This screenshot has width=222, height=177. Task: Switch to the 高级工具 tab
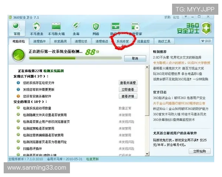(x=164, y=41)
